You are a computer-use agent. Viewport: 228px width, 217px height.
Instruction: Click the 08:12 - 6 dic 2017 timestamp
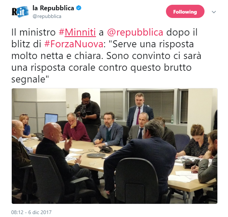(31, 212)
